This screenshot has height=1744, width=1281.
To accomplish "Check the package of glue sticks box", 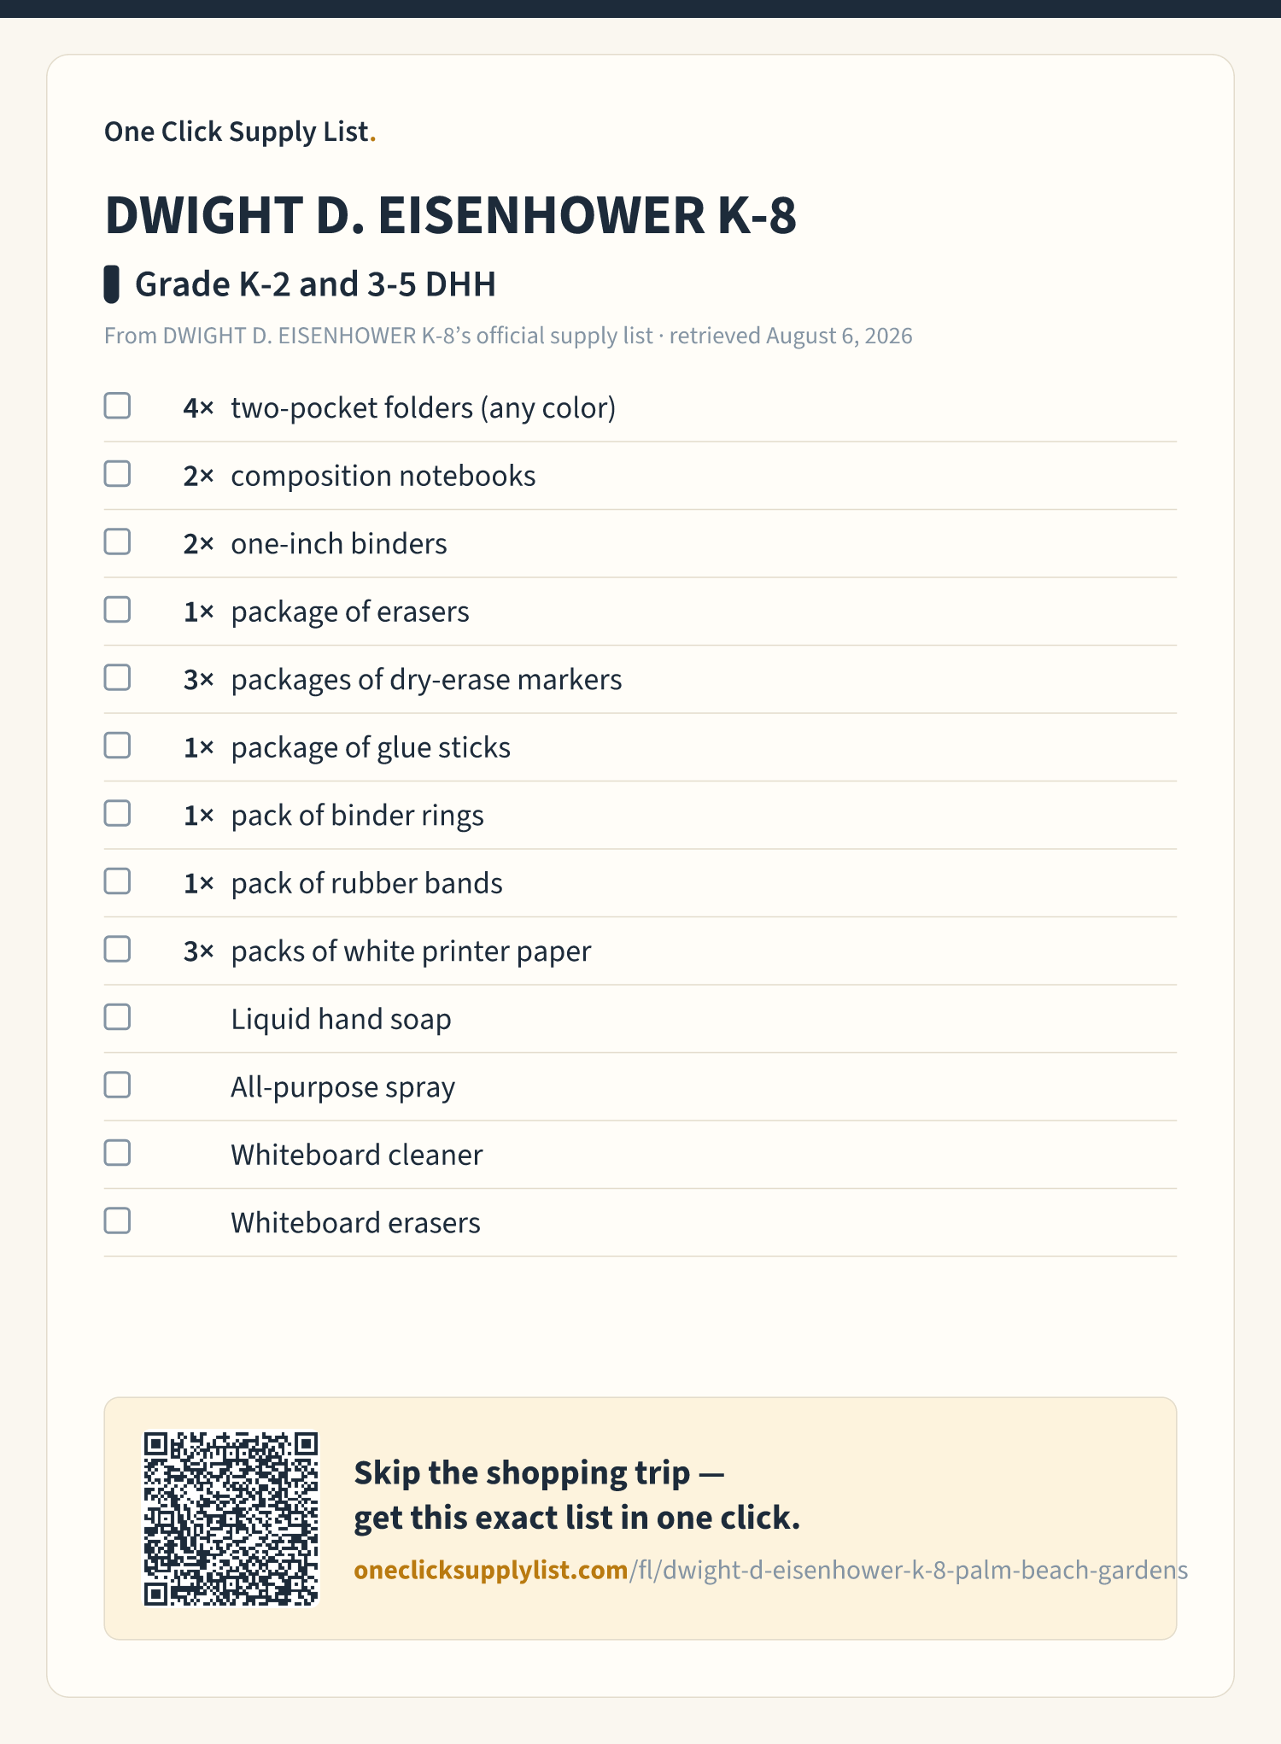I will coord(117,746).
